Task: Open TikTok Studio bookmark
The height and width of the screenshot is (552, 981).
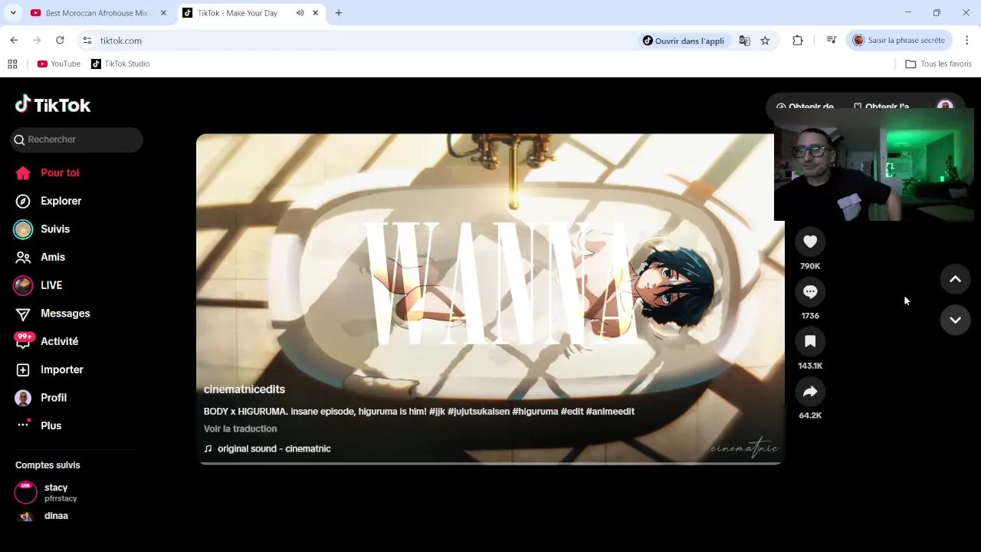Action: 120,64
